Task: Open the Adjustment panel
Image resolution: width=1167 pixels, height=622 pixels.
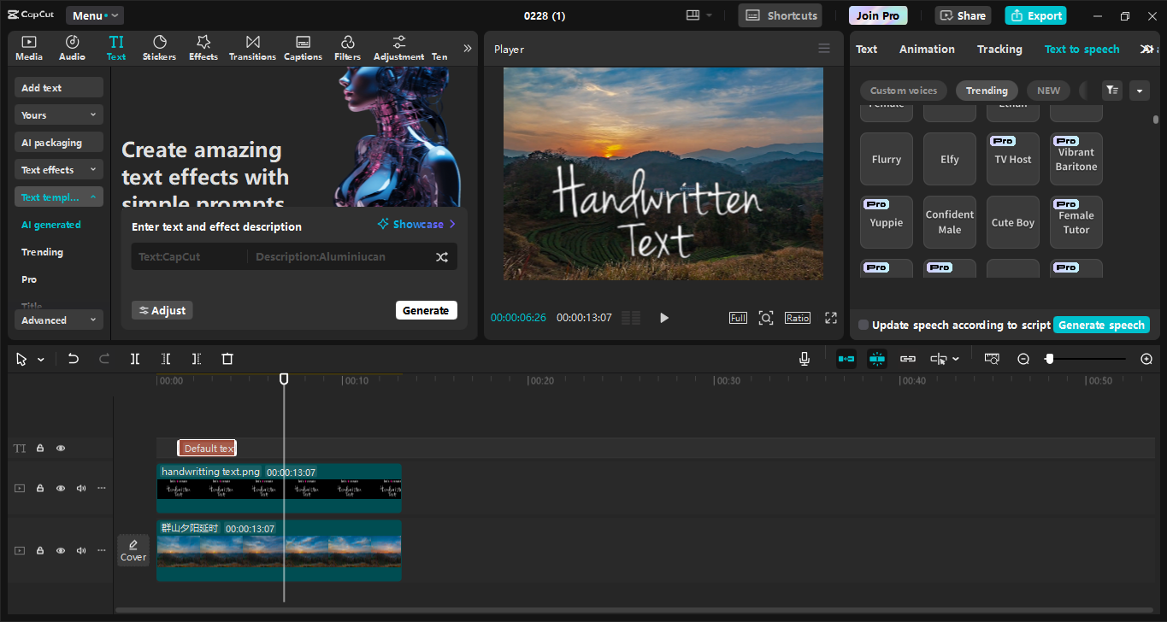Action: tap(398, 47)
